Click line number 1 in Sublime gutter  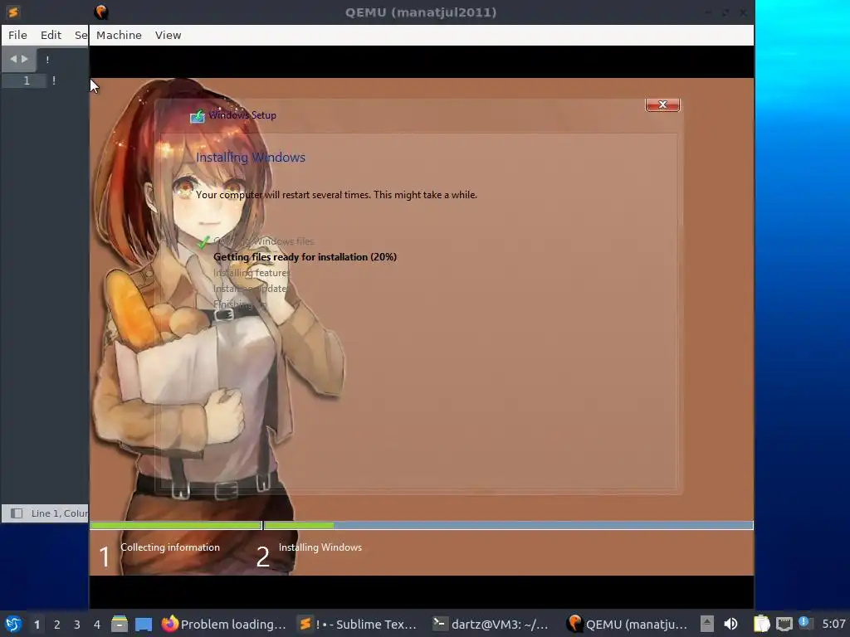pyautogui.click(x=26, y=80)
